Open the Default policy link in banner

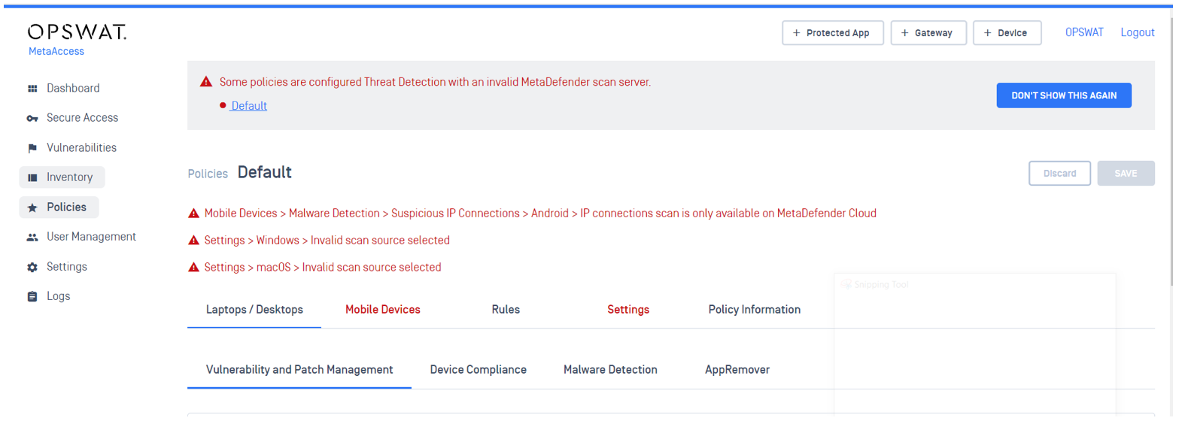249,106
